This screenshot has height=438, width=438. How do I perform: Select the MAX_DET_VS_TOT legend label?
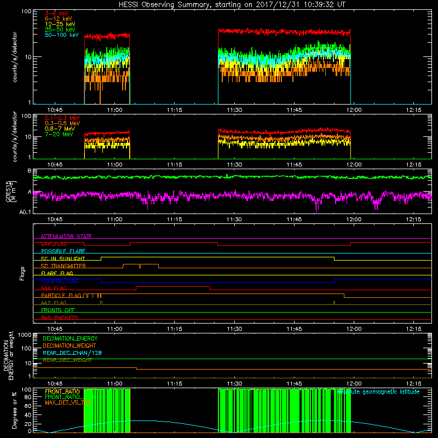pos(67,402)
